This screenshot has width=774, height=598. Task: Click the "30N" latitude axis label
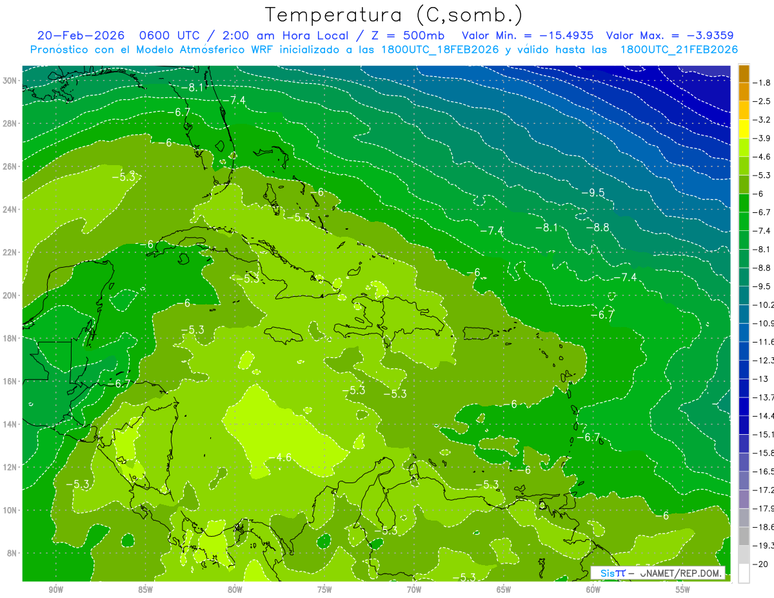[11, 81]
